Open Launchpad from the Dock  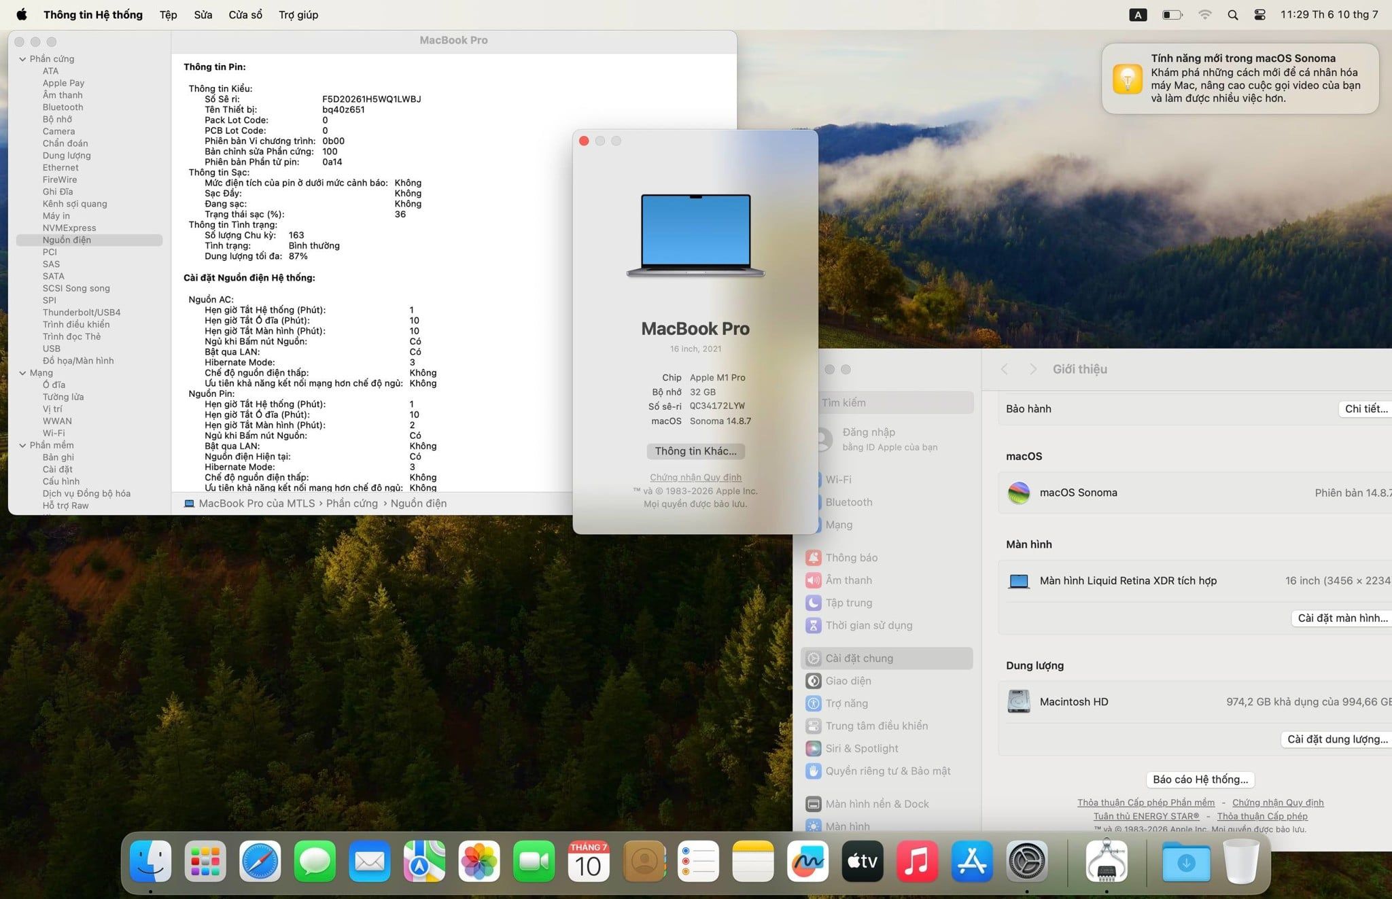205,861
